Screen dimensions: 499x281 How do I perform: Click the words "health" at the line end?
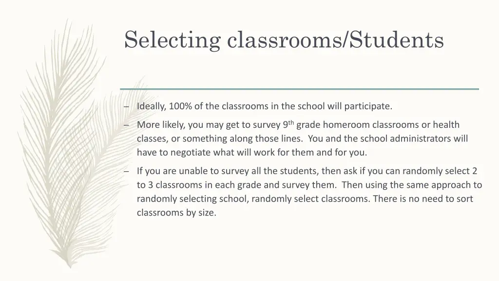click(446, 125)
